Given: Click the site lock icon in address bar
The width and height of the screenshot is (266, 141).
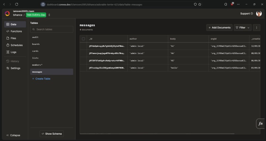Looking at the screenshot, I should 43,4.
